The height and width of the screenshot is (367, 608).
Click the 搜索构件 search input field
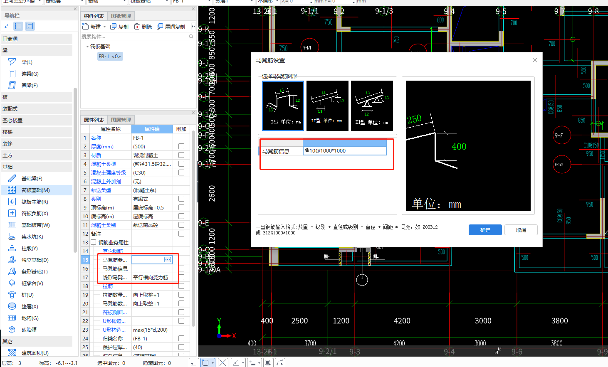(x=134, y=37)
